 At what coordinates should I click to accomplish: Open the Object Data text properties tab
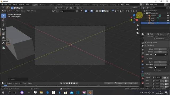[143, 75]
